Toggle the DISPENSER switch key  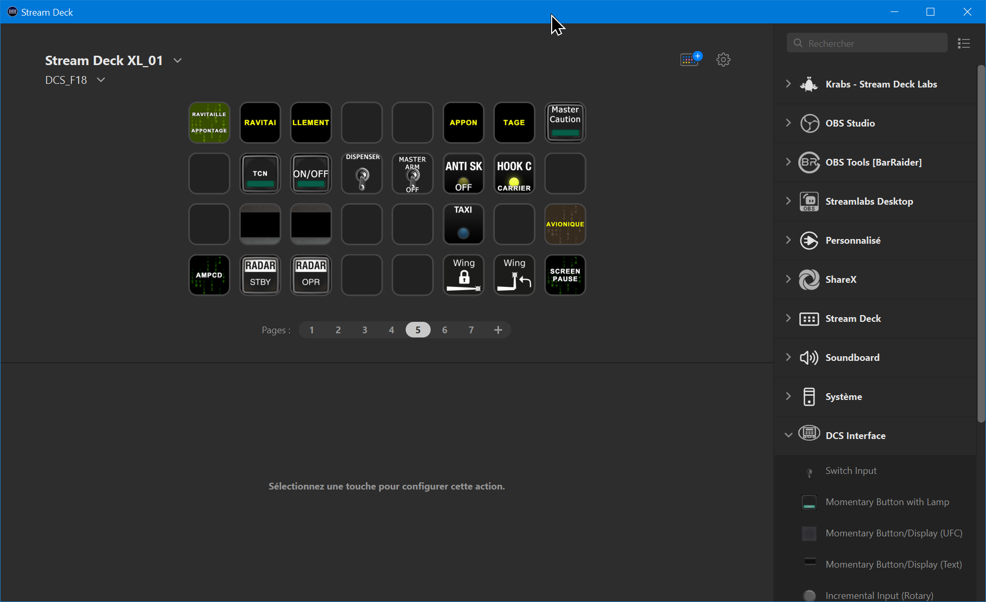tap(362, 173)
